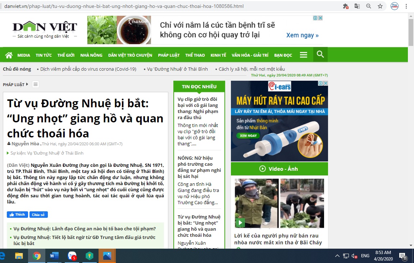
Task: Open the notification center icon
Action: click(403, 255)
